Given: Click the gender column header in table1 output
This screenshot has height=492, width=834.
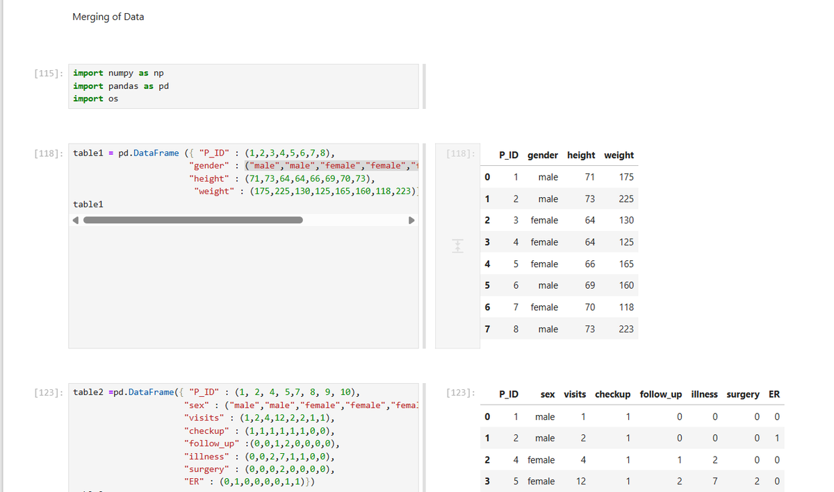Looking at the screenshot, I should [543, 155].
